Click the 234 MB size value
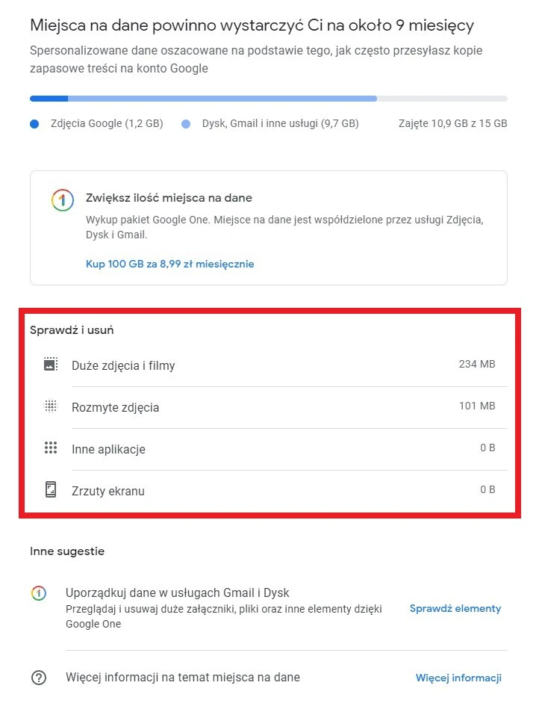Image resolution: width=539 pixels, height=715 pixels. click(x=477, y=364)
